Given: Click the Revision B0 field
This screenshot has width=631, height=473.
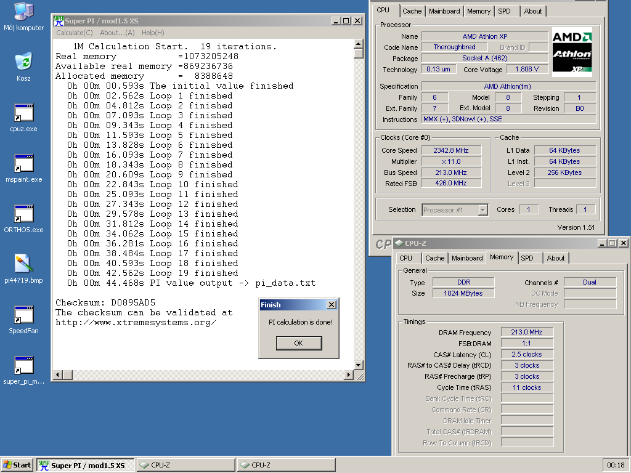Looking at the screenshot, I should pyautogui.click(x=580, y=108).
